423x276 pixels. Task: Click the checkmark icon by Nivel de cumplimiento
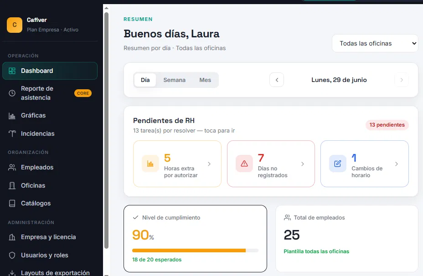click(x=136, y=218)
